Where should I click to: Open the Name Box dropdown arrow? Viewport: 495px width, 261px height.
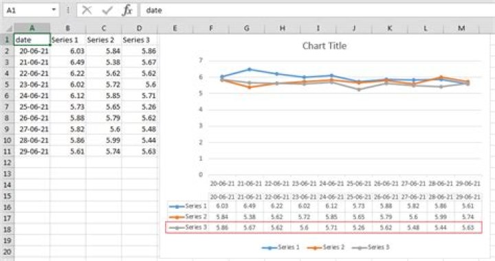coord(54,10)
